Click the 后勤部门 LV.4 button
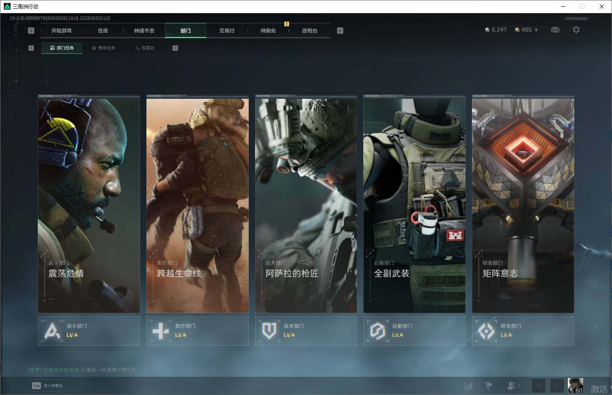The image size is (612, 395). pyautogui.click(x=414, y=331)
